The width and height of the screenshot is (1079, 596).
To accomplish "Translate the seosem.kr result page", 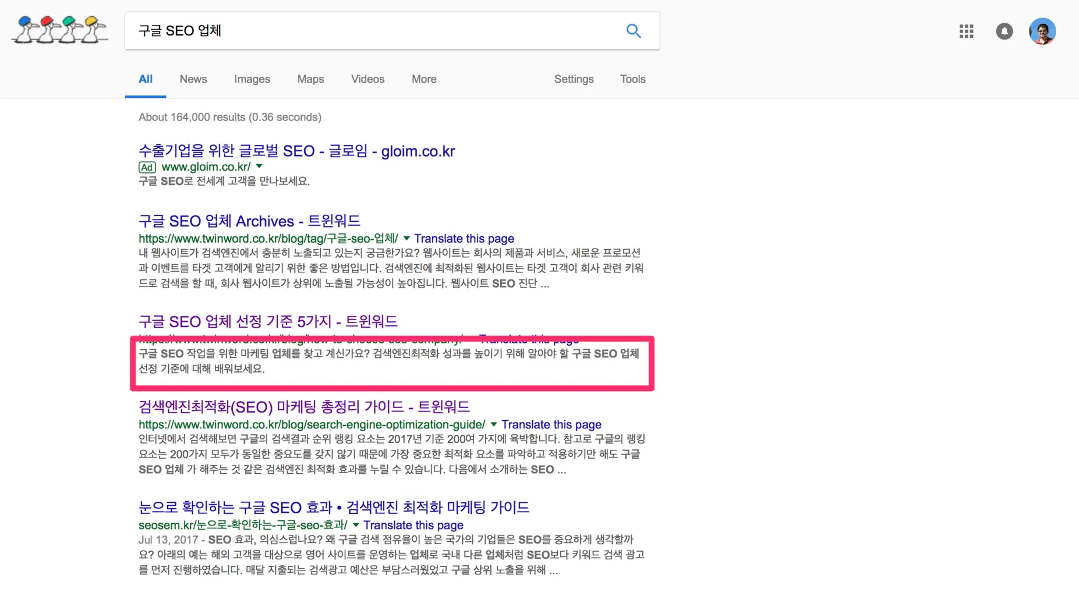I will 413,526.
